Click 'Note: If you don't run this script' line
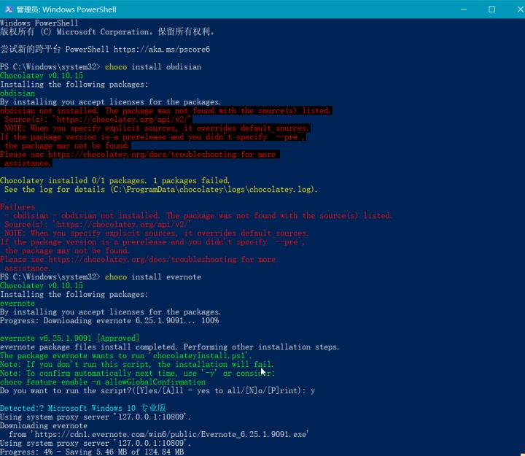 (137, 364)
